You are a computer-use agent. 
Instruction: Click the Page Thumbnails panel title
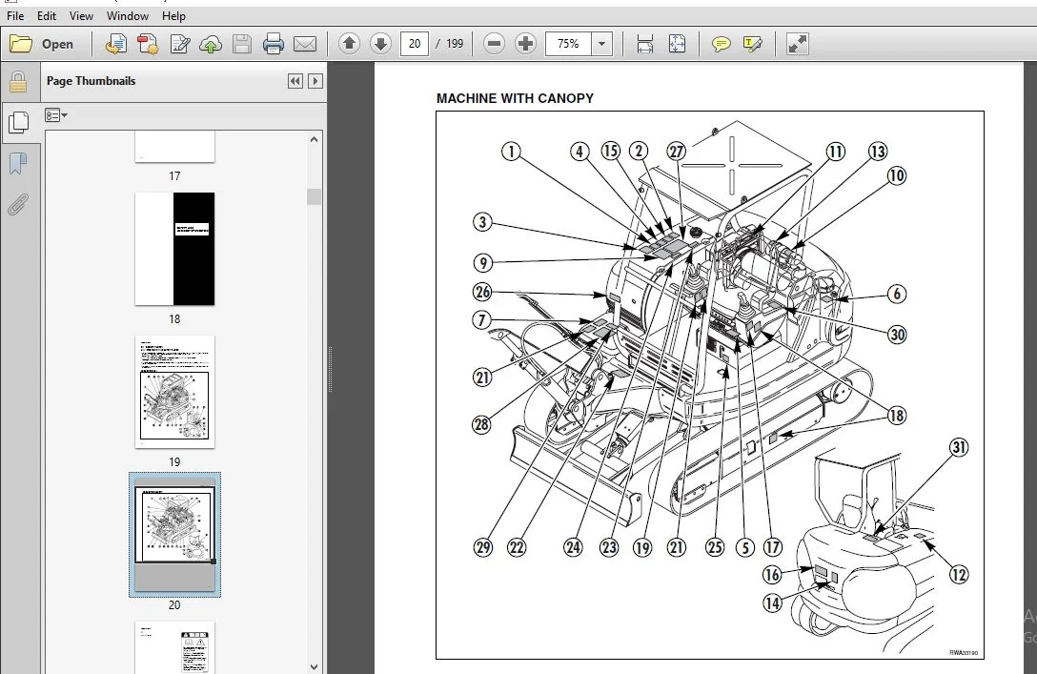click(x=91, y=81)
